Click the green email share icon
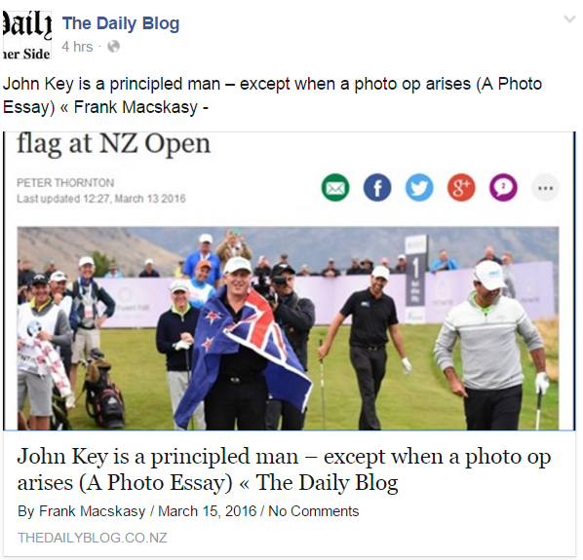583x560 pixels. 335,188
